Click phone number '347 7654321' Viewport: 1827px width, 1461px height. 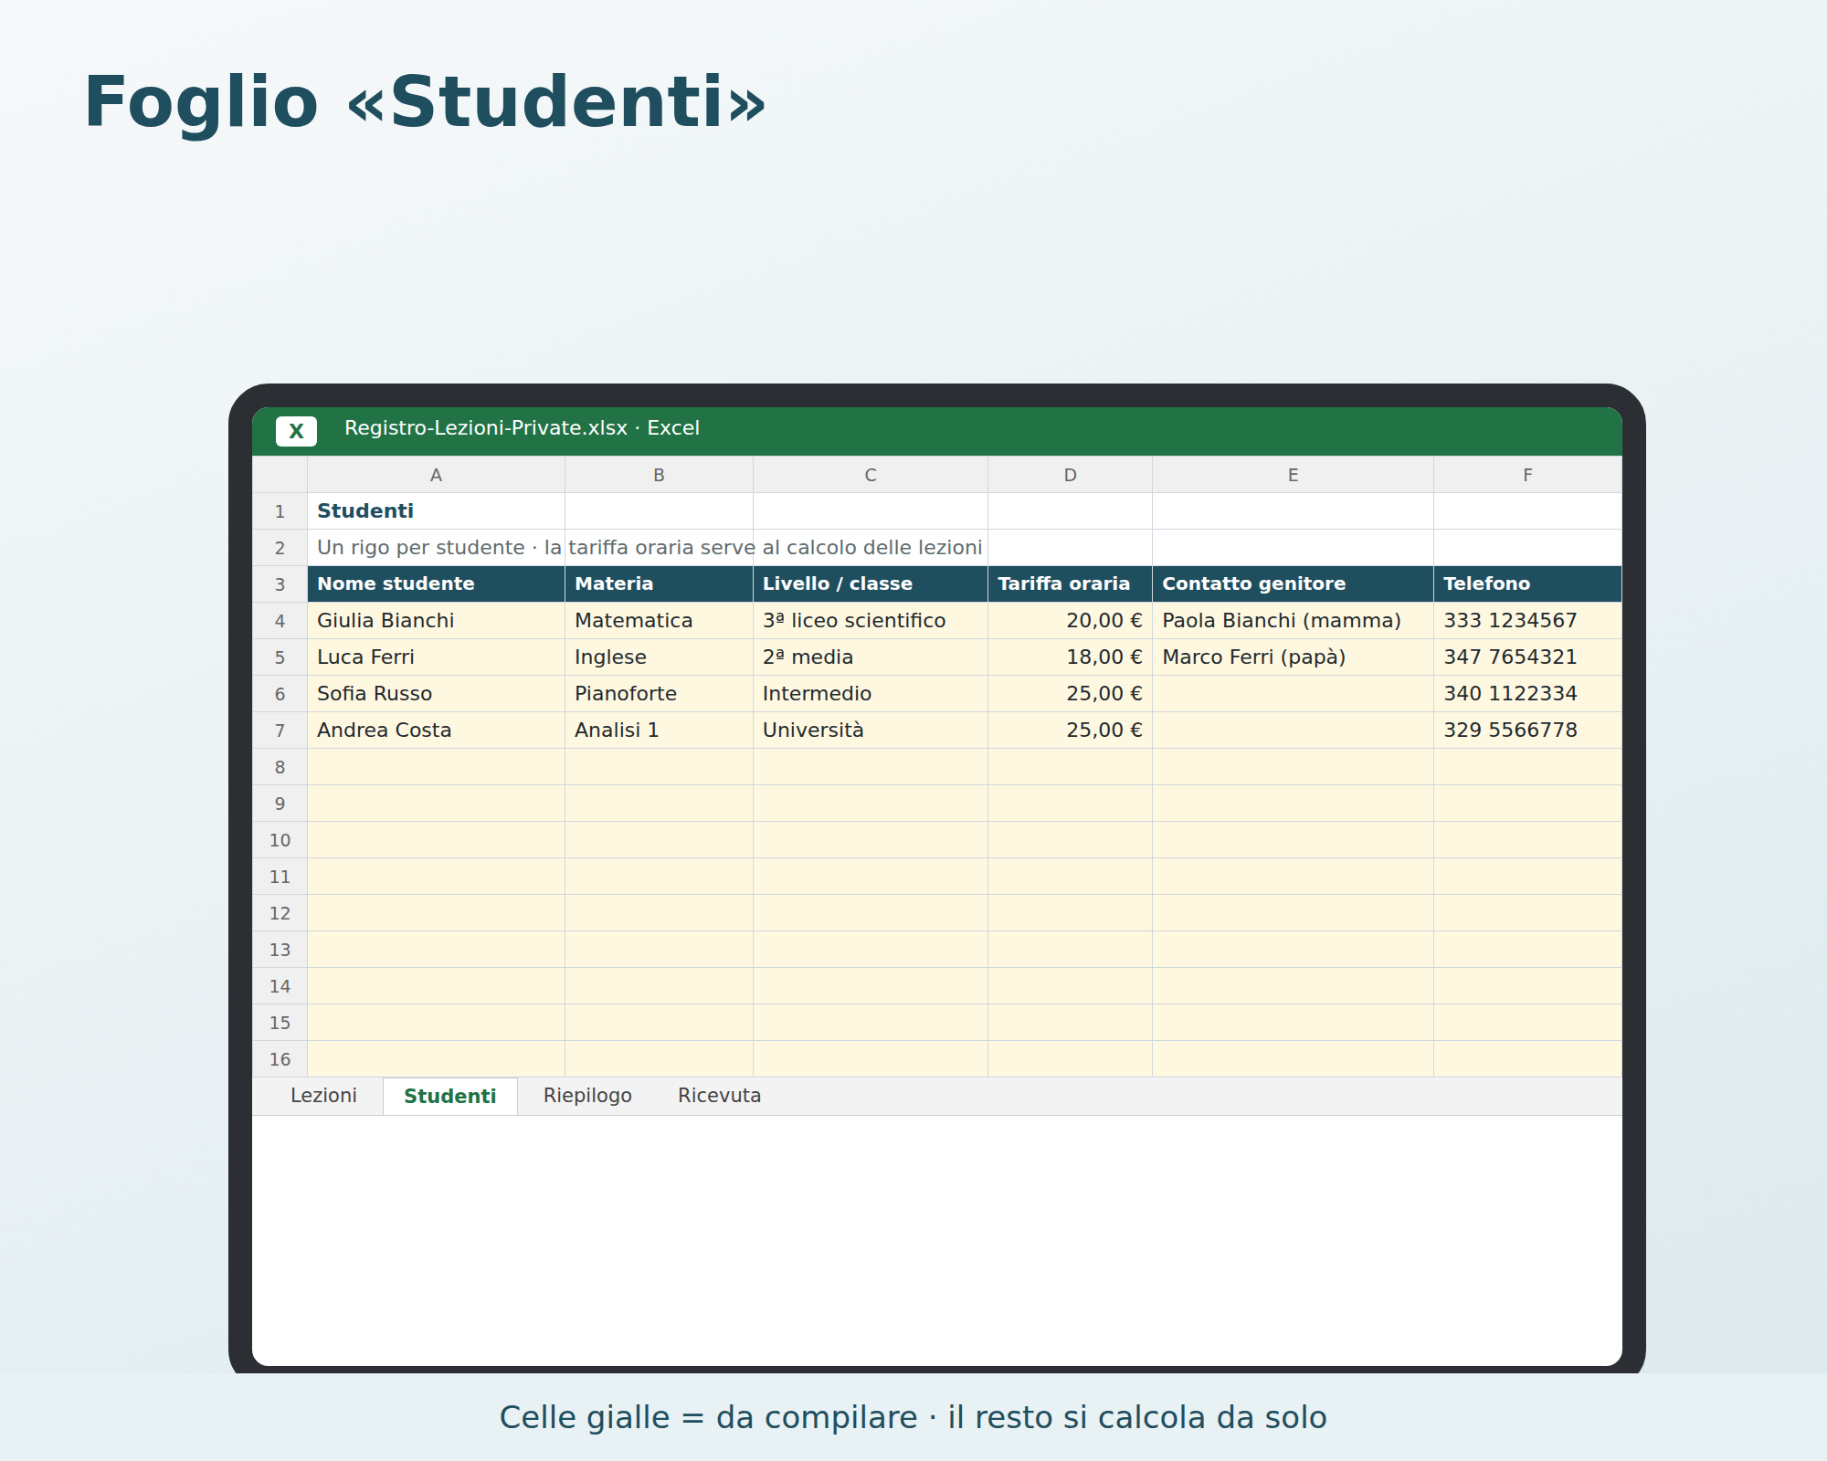1527,657
